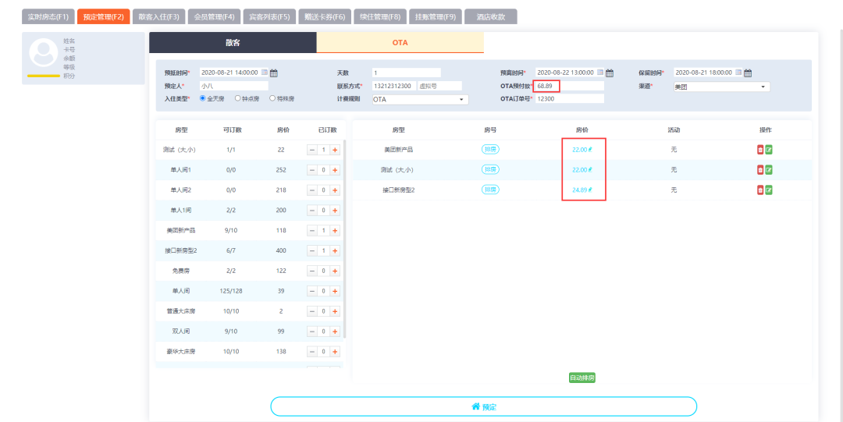Open 酒店收款 tab
843x422 pixels.
click(x=491, y=16)
